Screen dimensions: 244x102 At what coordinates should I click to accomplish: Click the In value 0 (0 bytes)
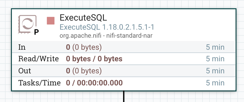click(x=84, y=47)
